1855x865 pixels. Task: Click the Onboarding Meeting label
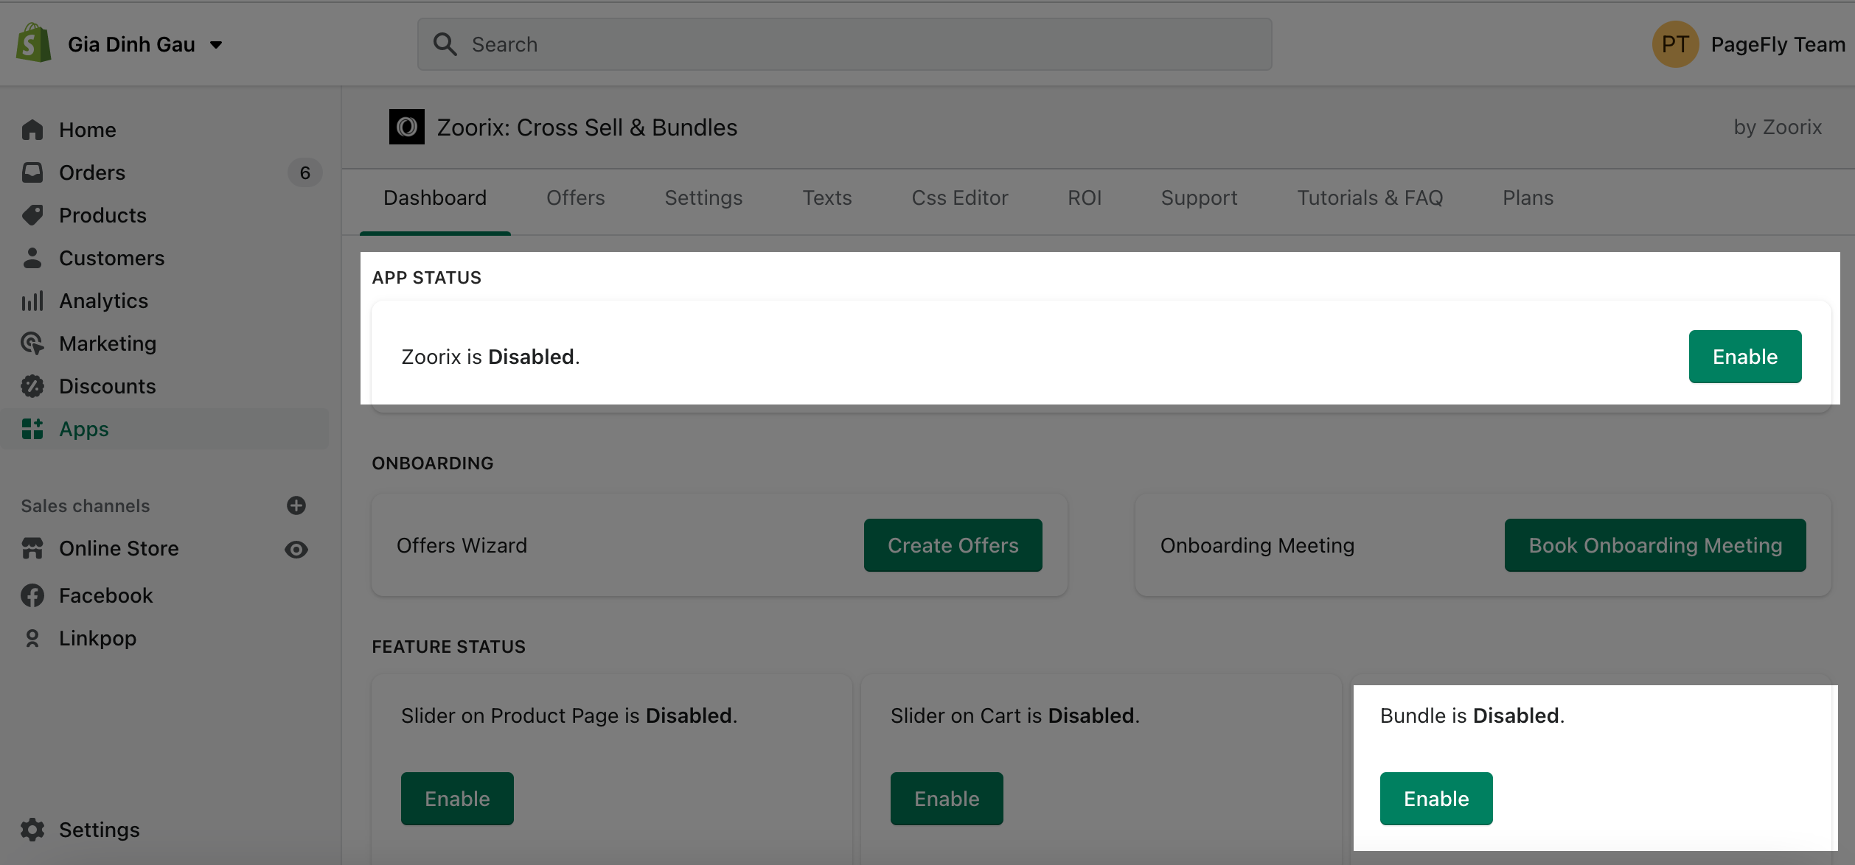click(1257, 545)
